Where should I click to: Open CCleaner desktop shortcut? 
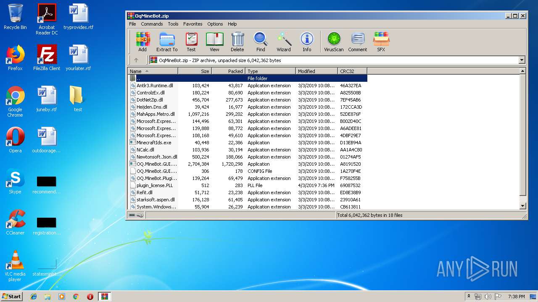pyautogui.click(x=15, y=222)
